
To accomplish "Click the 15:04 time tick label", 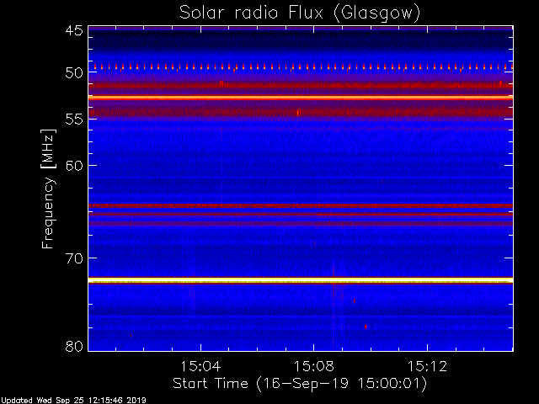I will [x=200, y=366].
